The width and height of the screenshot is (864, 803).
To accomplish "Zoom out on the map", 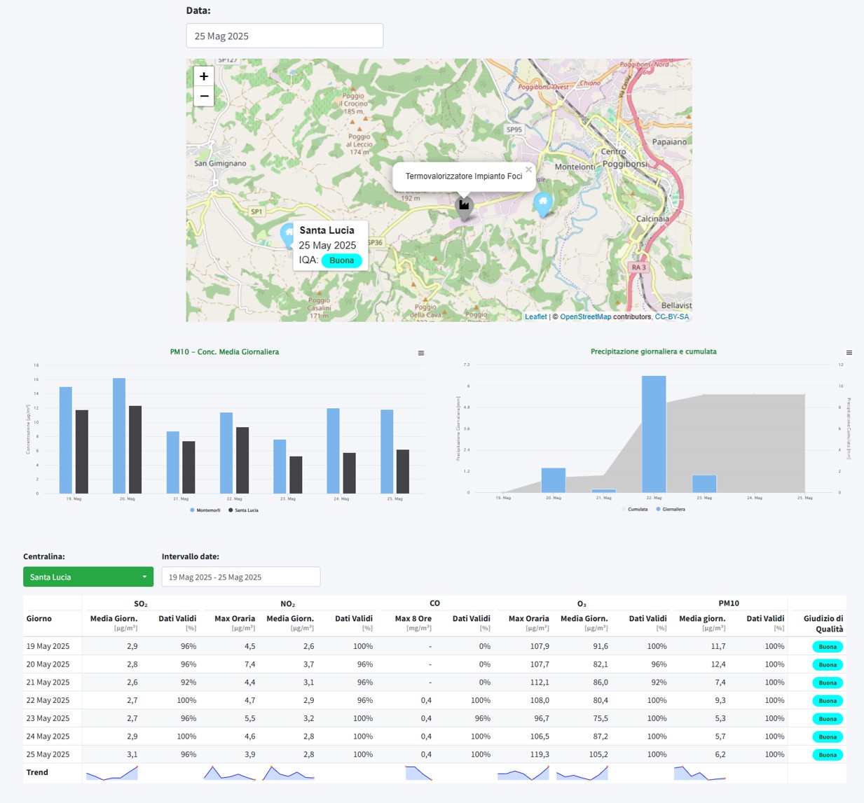I will pyautogui.click(x=204, y=97).
